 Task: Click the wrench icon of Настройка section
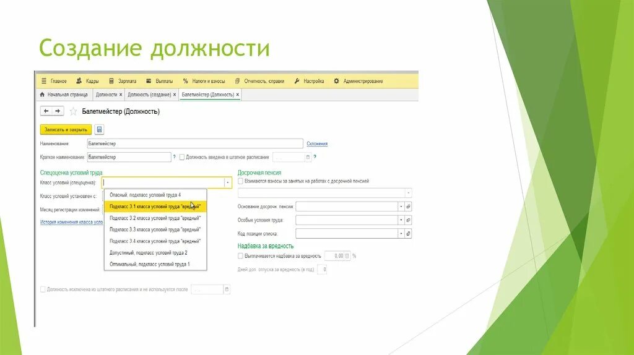[x=297, y=81]
